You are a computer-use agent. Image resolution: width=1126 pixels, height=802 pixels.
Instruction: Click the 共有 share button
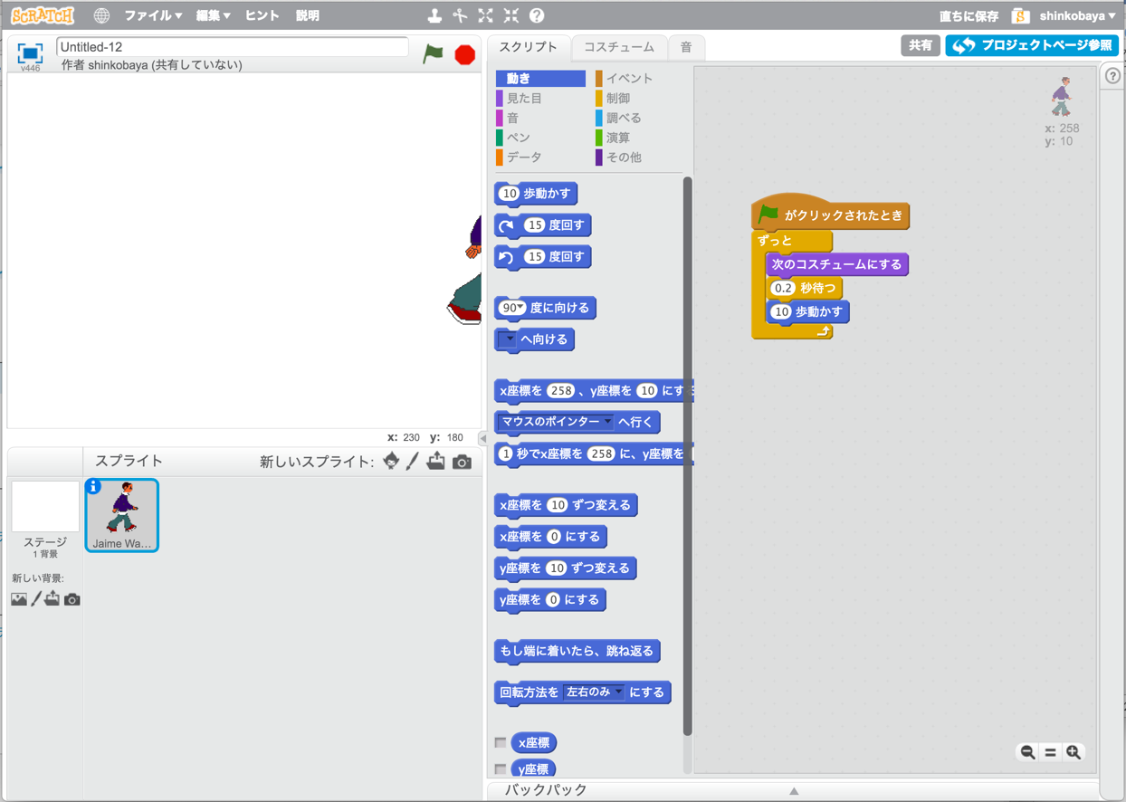tap(920, 45)
